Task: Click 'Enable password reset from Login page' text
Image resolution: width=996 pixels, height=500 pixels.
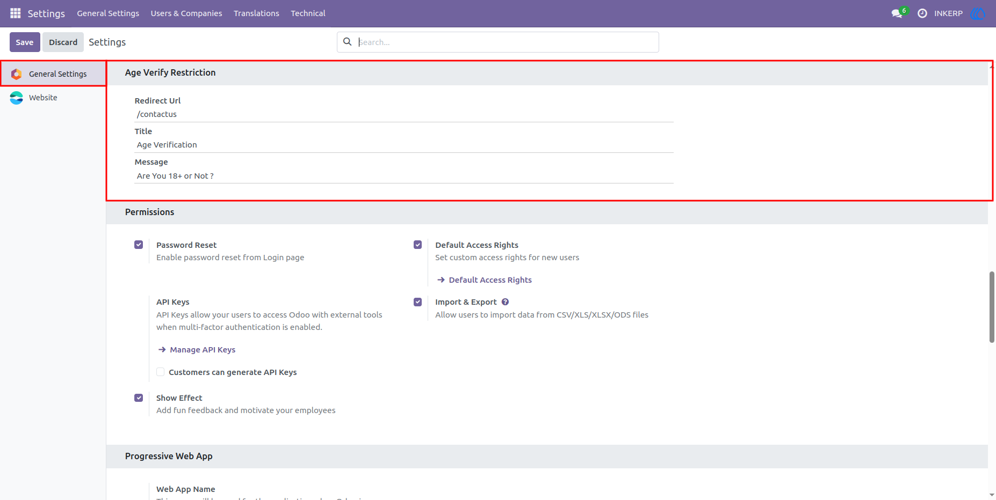Action: [230, 258]
